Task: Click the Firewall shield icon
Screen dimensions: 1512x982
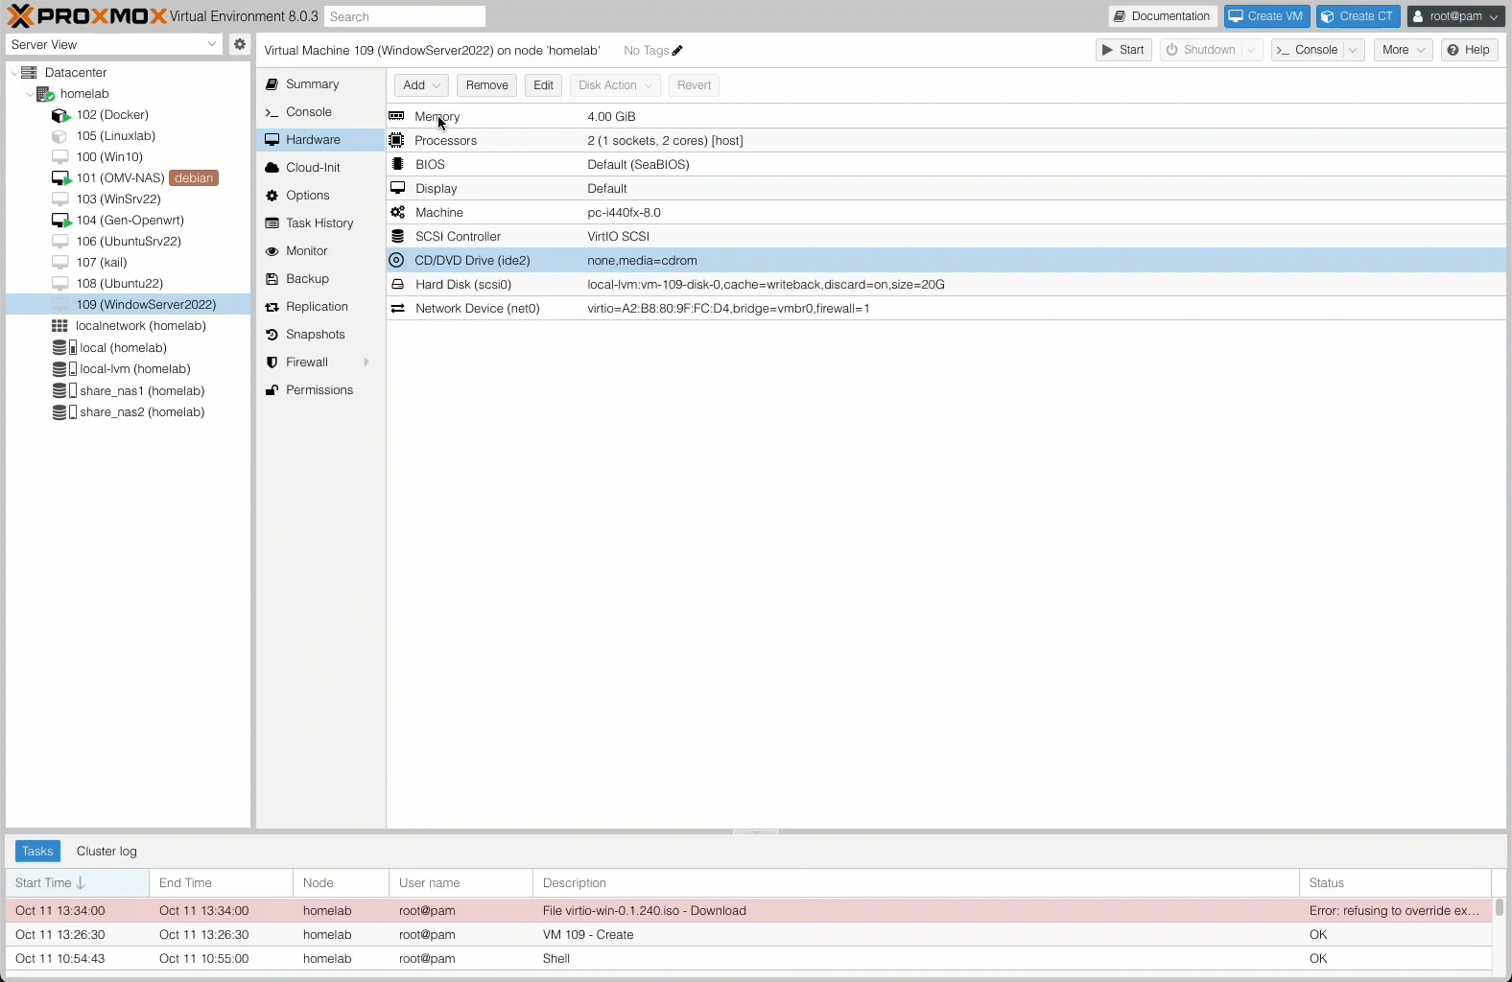Action: coord(272,362)
